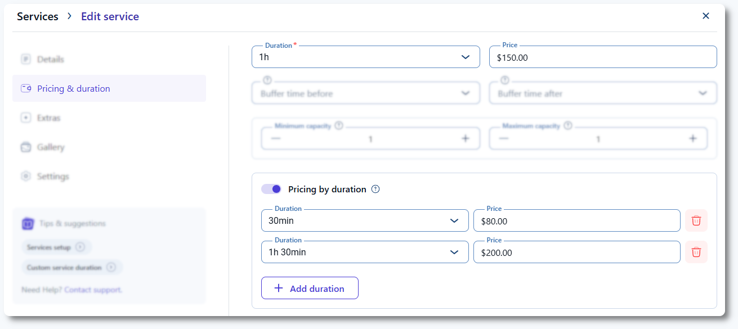Click help icon above Buffer time before

[267, 80]
